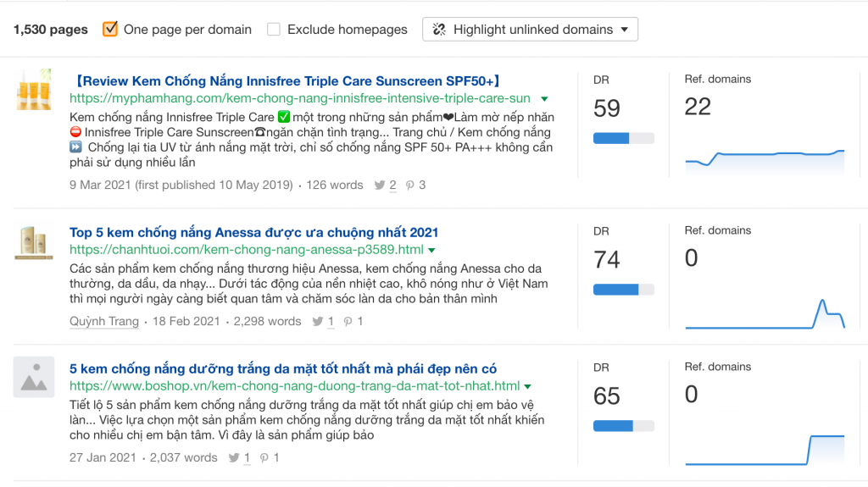The height and width of the screenshot is (487, 868).
Task: Click the Twitter icon in the boshop.vn result
Action: tap(234, 457)
